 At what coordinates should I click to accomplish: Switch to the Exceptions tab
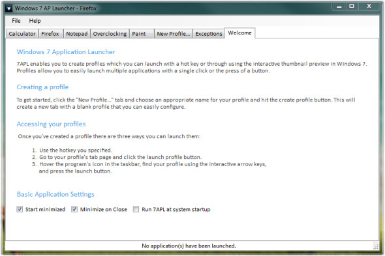[209, 34]
